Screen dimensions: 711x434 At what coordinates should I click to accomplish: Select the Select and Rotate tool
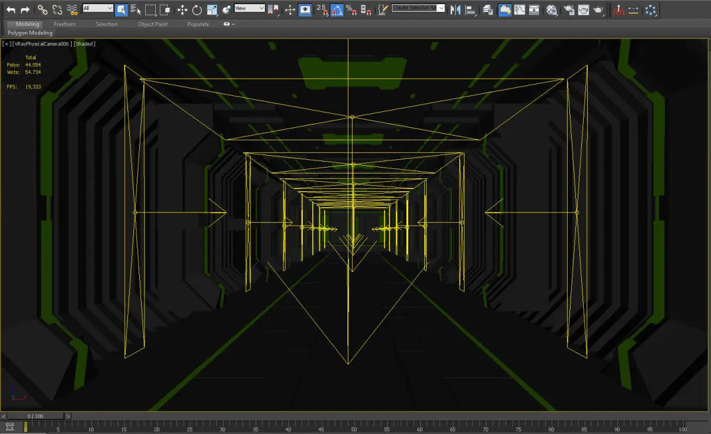(197, 9)
